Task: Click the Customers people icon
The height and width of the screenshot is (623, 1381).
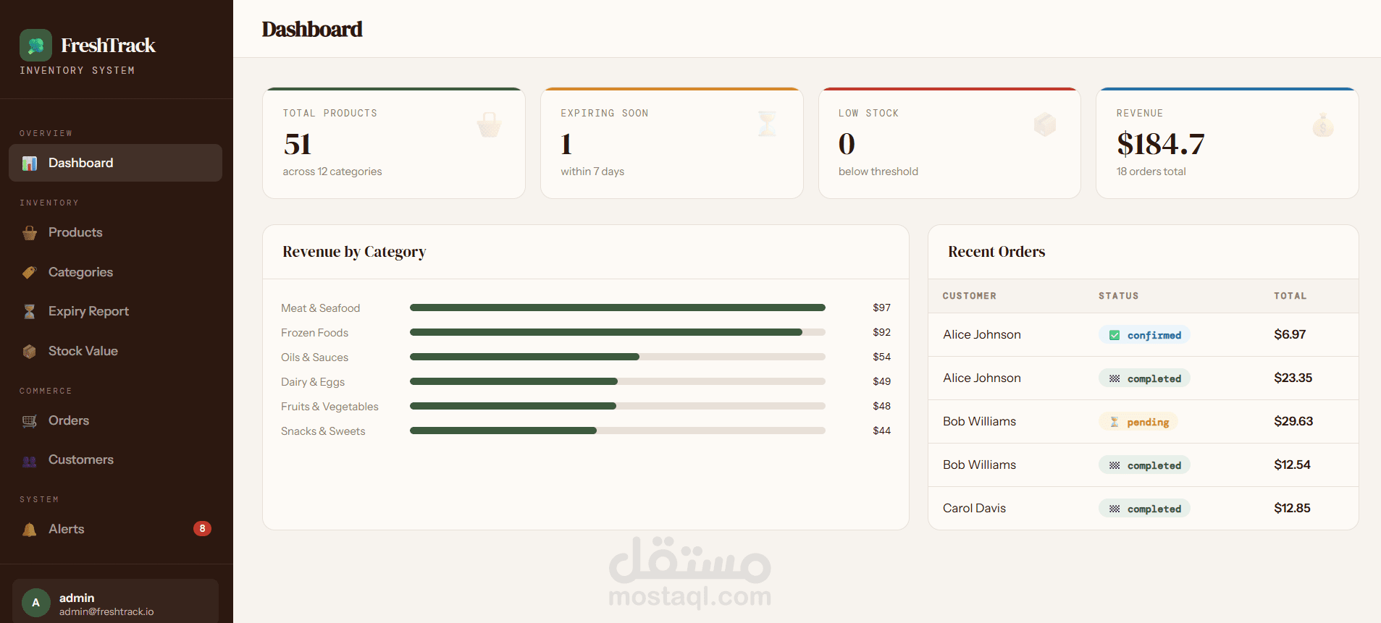Action: (30, 461)
